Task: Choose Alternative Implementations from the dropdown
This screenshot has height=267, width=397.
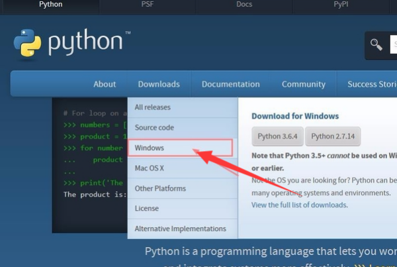Action: coord(180,229)
